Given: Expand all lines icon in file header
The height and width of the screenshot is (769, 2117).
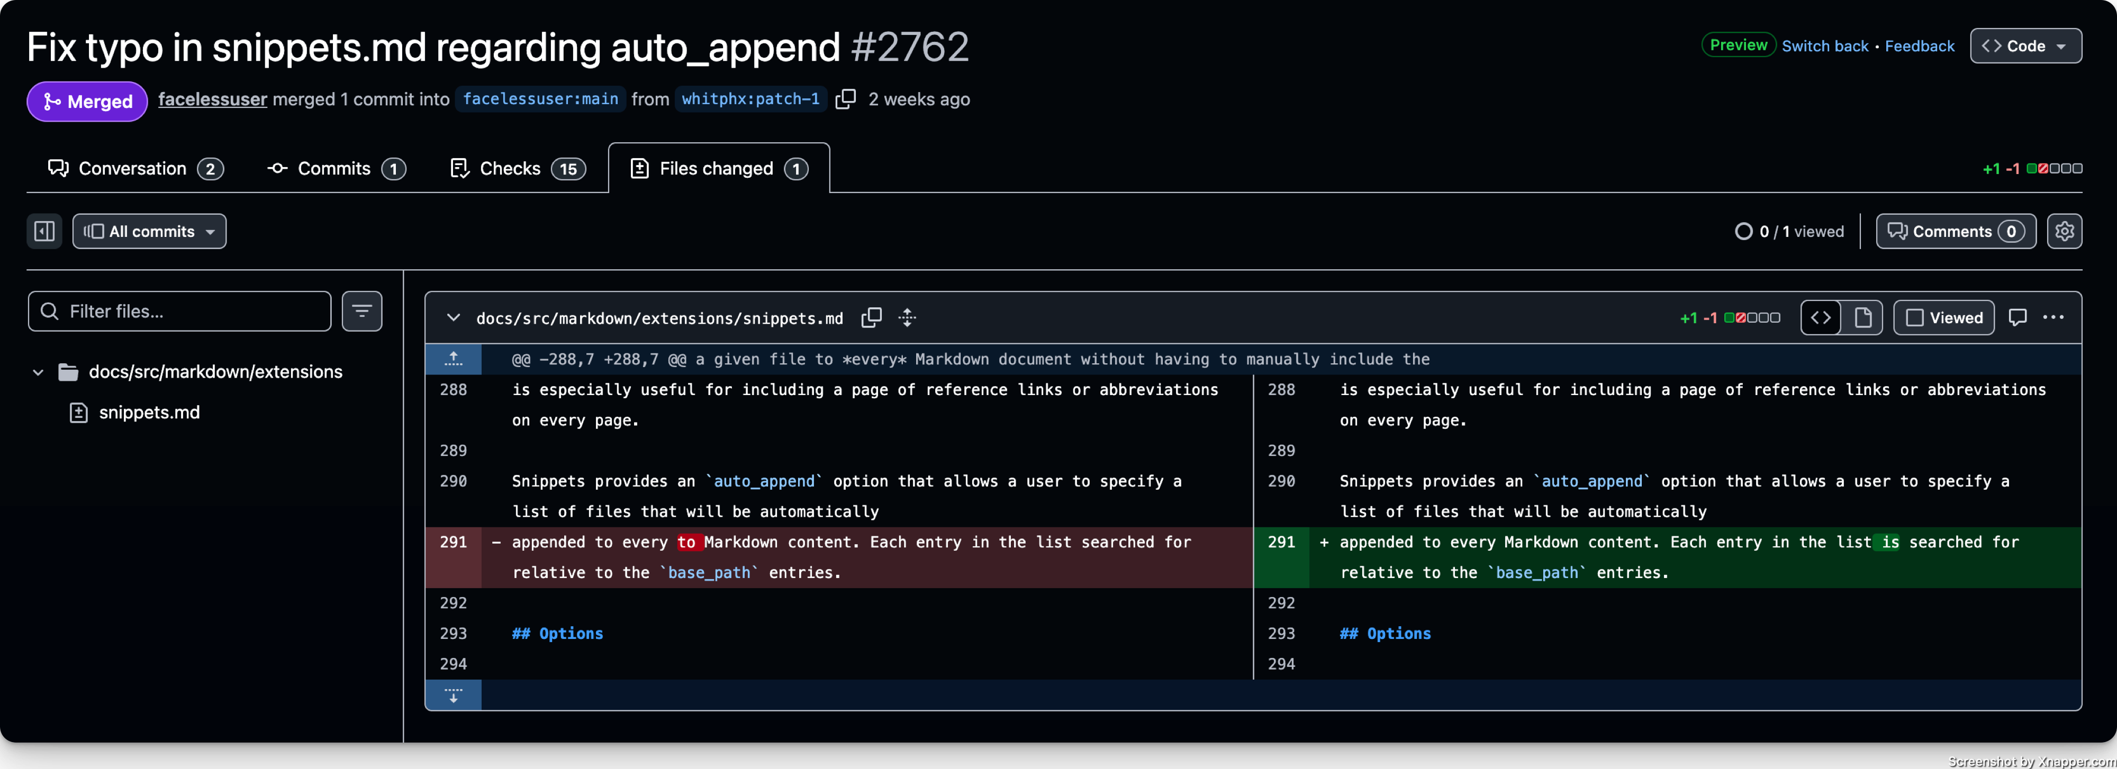Looking at the screenshot, I should [907, 318].
